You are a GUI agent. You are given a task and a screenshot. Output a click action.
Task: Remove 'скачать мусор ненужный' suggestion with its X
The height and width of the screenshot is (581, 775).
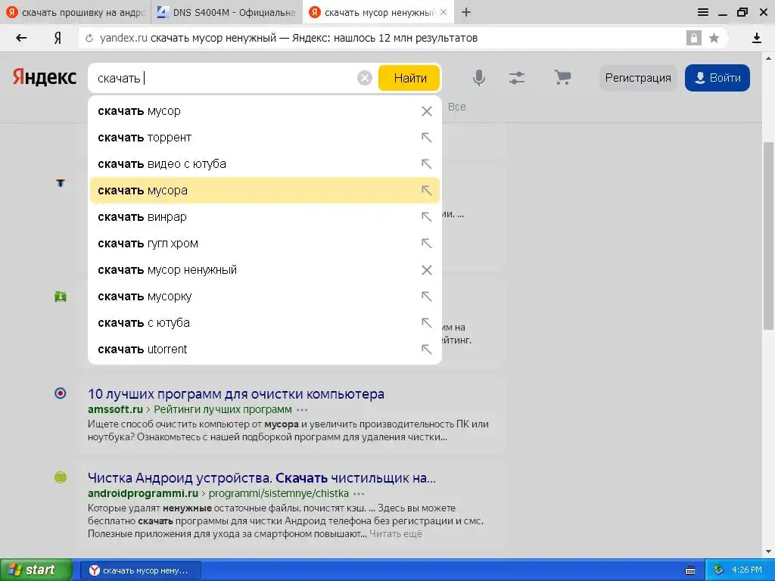427,270
